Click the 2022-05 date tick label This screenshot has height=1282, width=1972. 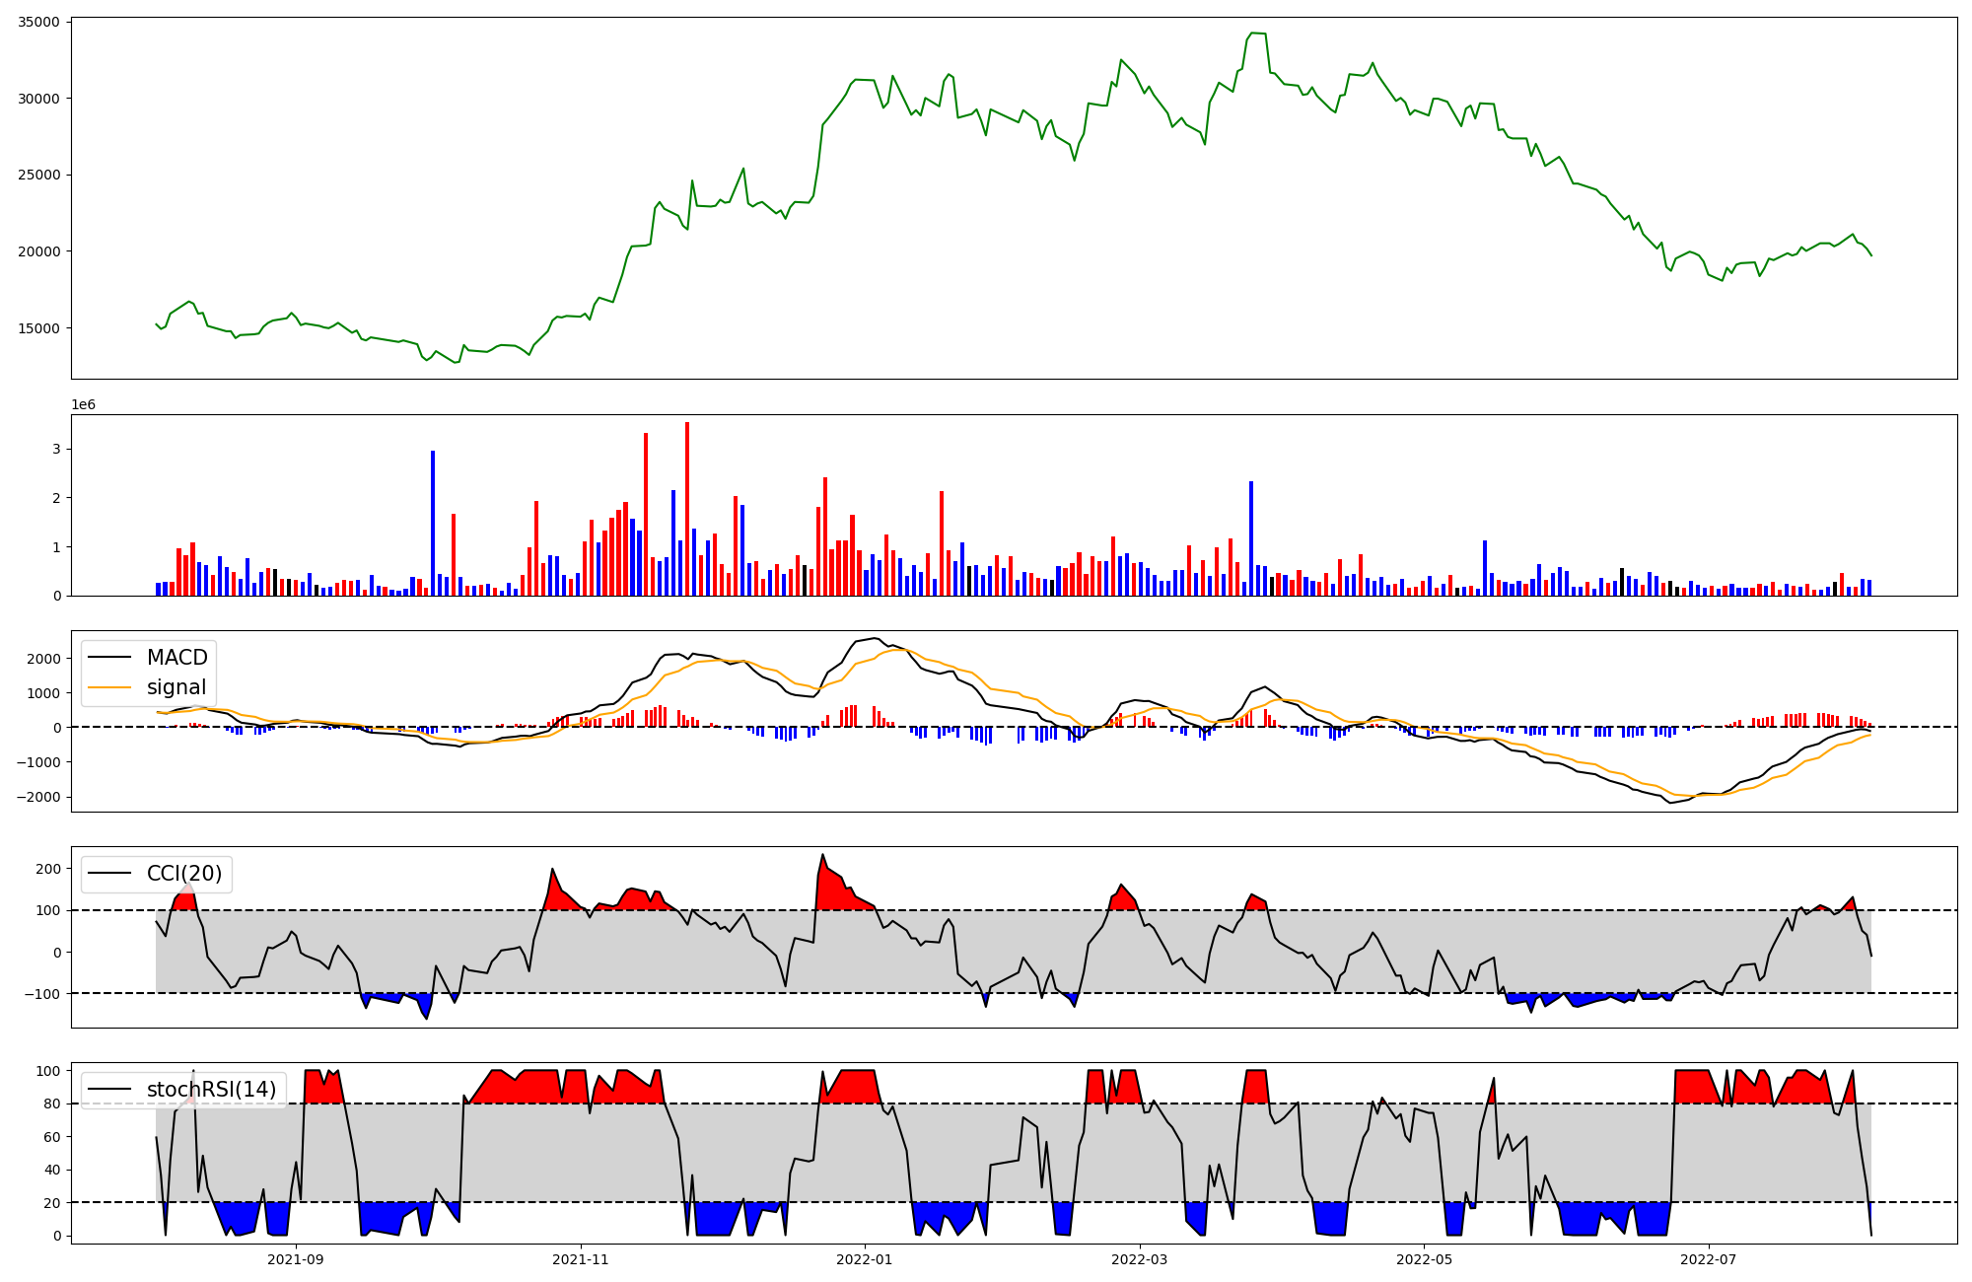(1424, 1259)
